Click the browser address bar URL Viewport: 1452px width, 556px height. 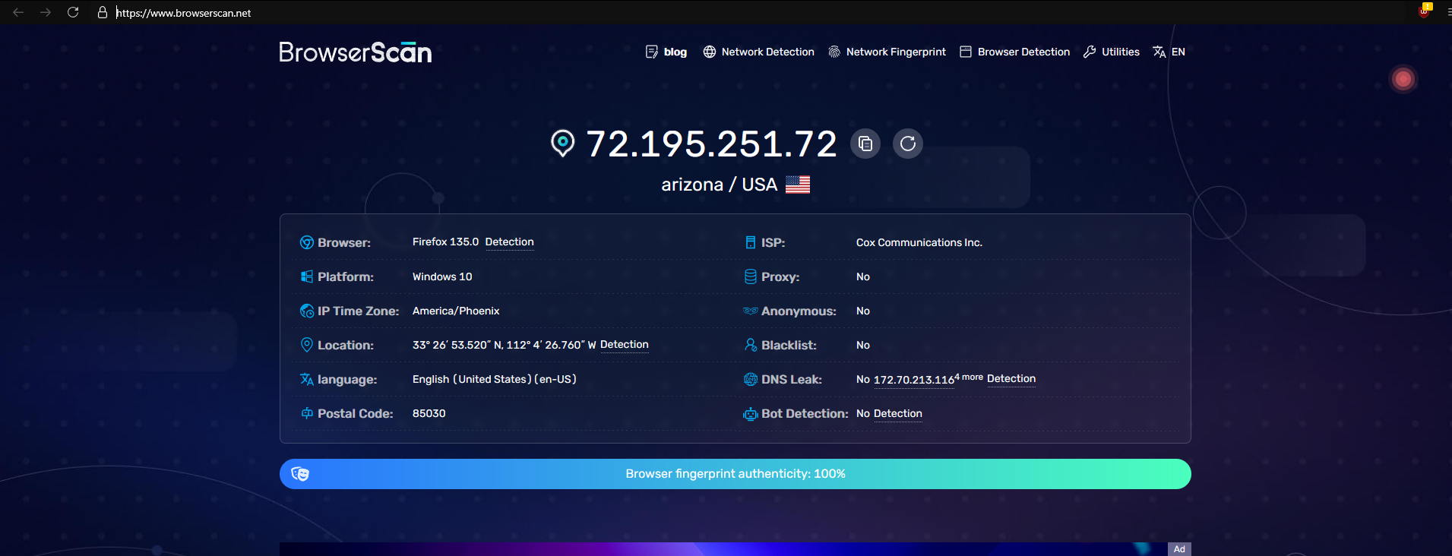click(184, 13)
